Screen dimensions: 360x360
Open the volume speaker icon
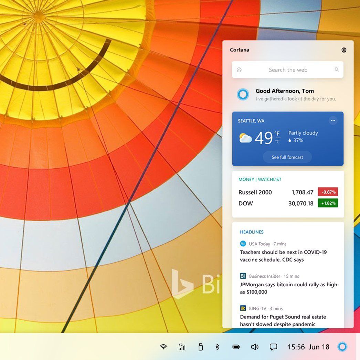pos(255,347)
